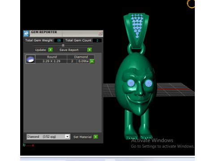This screenshot has height=161, width=215.
Task: Open the Diamond (3.52 spg) material dropdown
Action: coord(48,136)
